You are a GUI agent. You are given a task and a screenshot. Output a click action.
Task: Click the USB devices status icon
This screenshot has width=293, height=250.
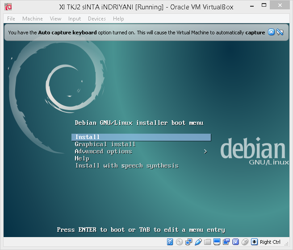(x=198, y=242)
